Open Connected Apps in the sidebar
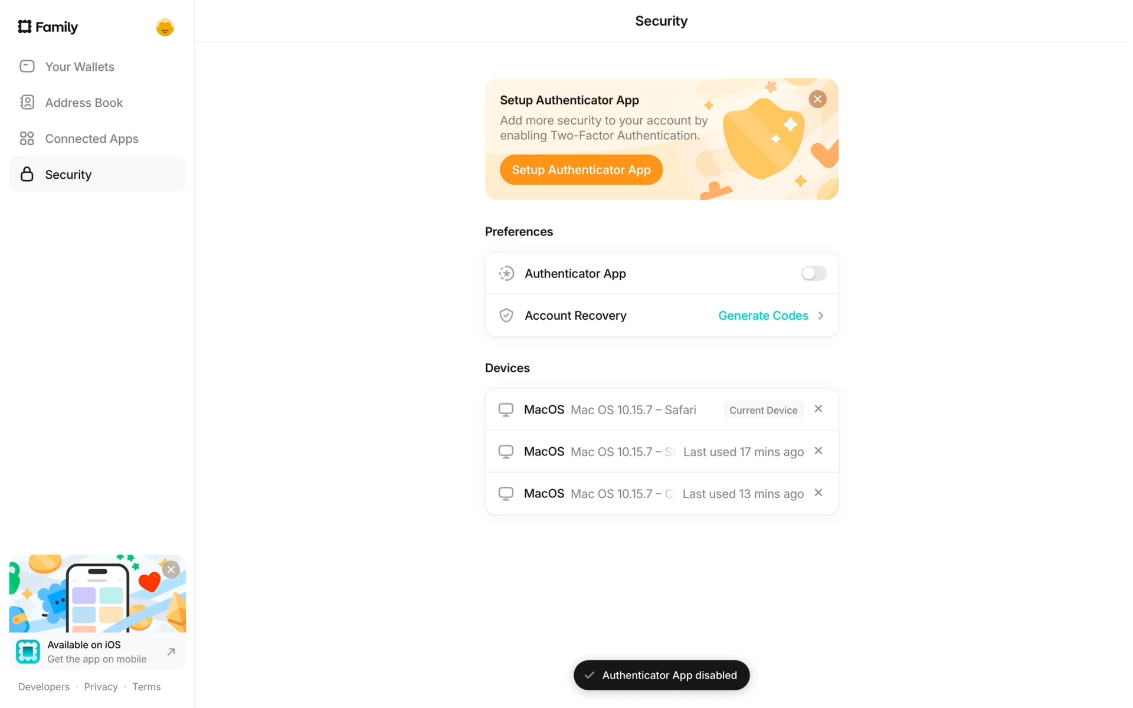 point(91,139)
